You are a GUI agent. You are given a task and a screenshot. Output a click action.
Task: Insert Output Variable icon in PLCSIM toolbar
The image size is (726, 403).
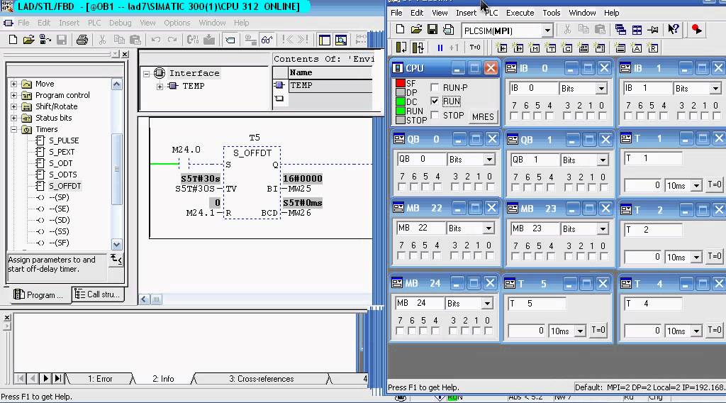click(x=518, y=48)
